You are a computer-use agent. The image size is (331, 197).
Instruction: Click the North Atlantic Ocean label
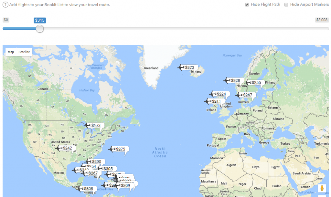tap(160, 152)
